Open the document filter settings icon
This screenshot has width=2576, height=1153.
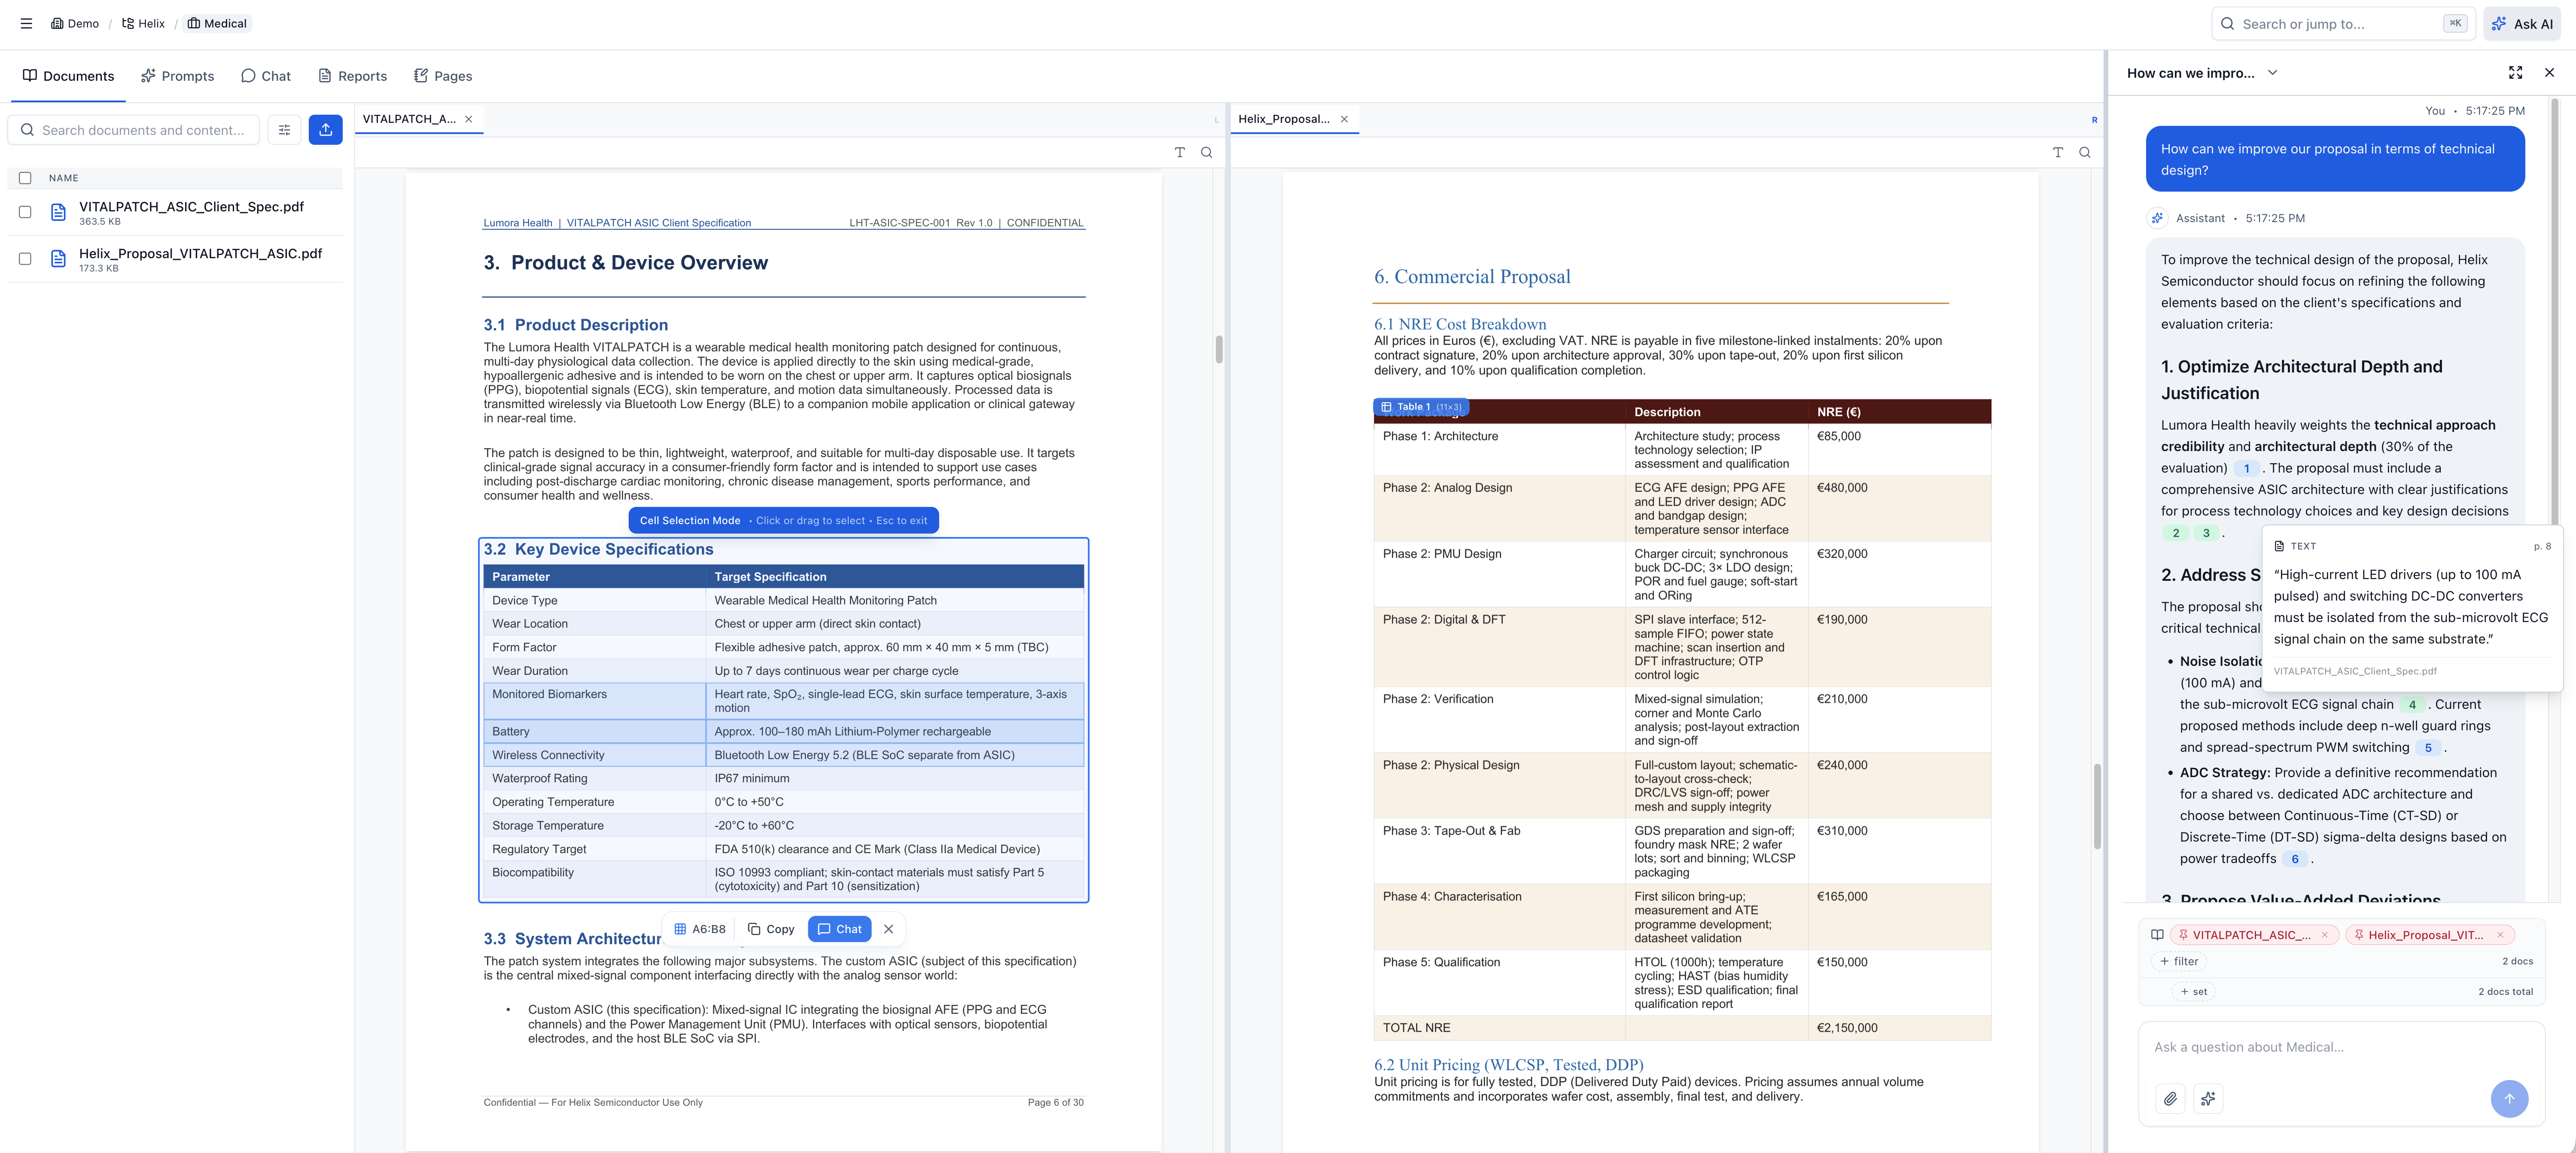pos(284,130)
